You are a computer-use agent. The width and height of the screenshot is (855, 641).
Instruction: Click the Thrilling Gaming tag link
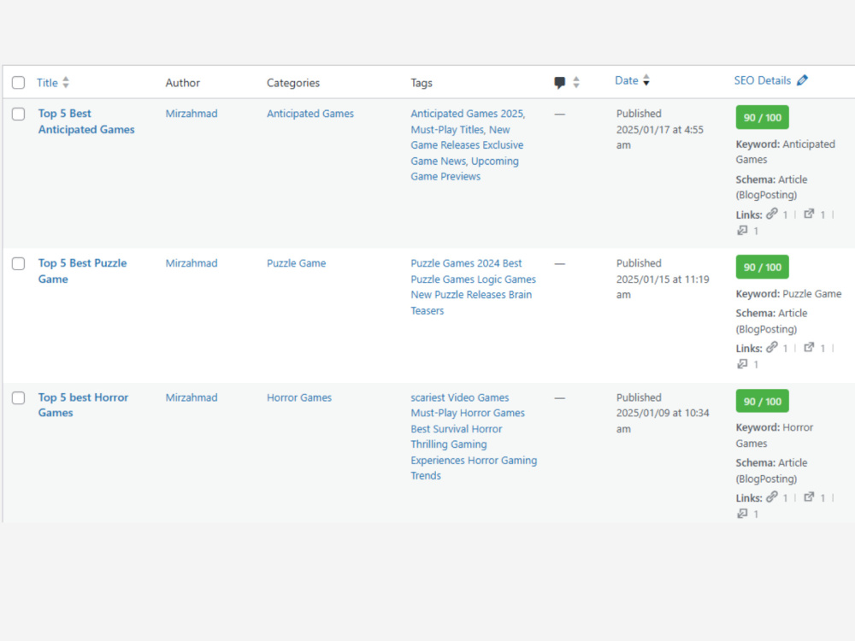click(449, 444)
